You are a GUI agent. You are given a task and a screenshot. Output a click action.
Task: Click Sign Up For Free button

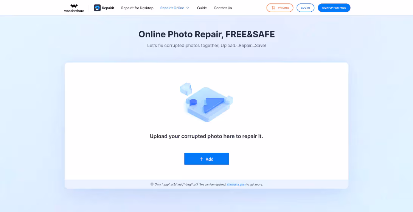334,8
